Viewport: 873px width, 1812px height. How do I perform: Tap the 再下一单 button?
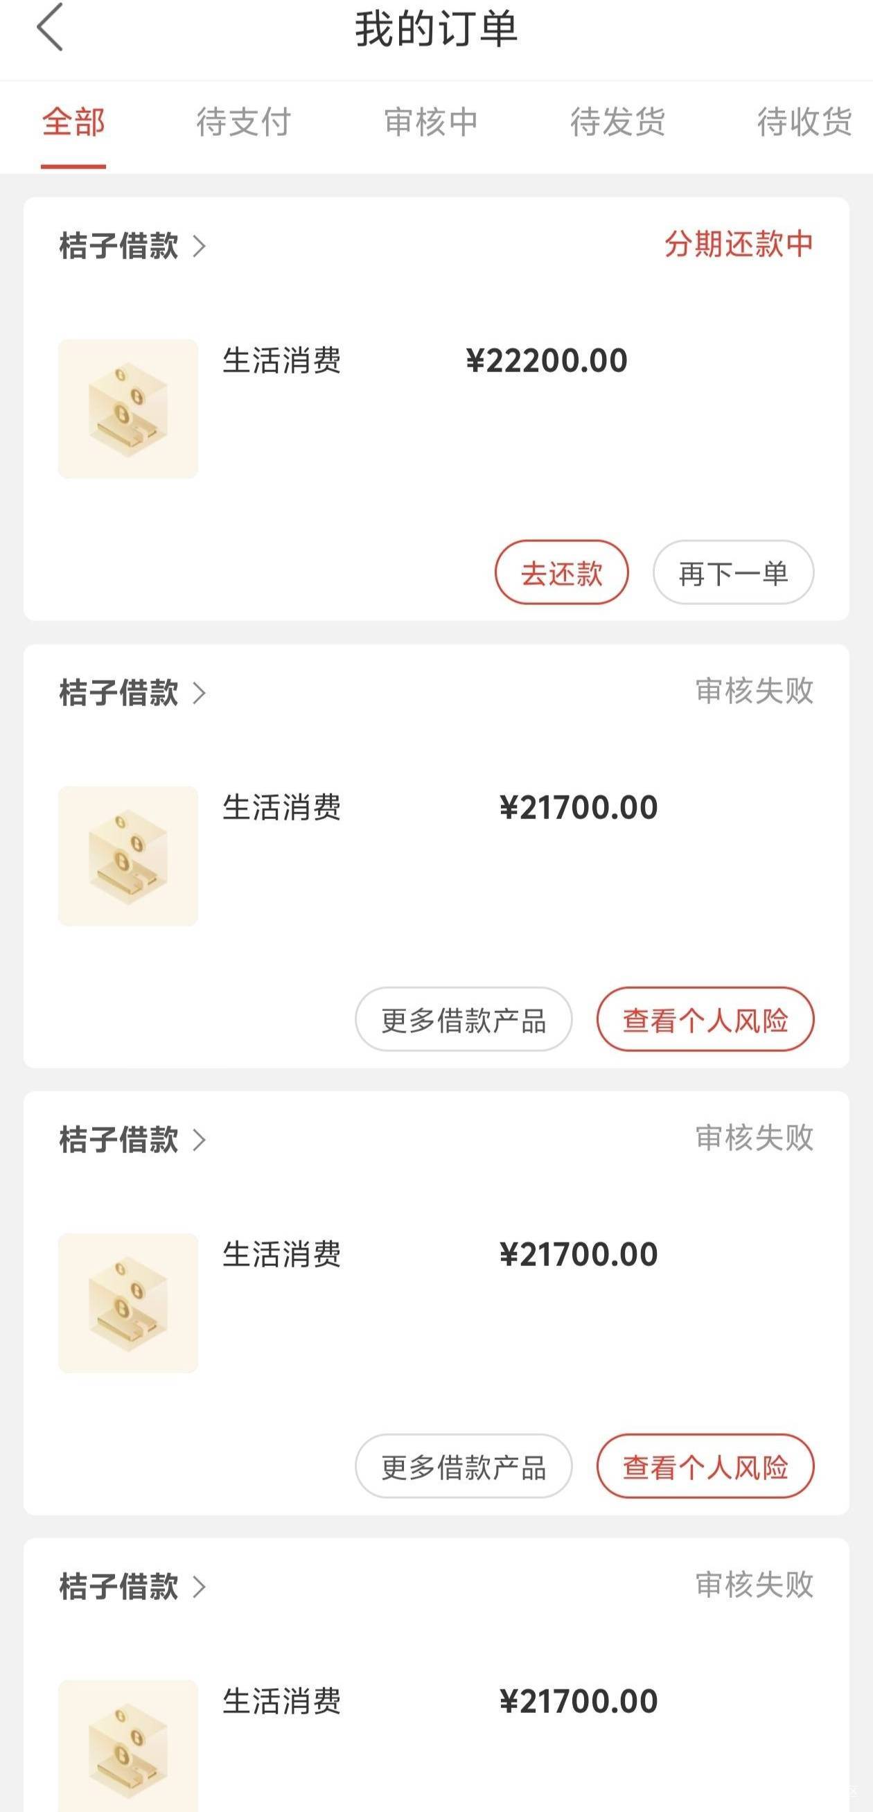click(x=733, y=572)
